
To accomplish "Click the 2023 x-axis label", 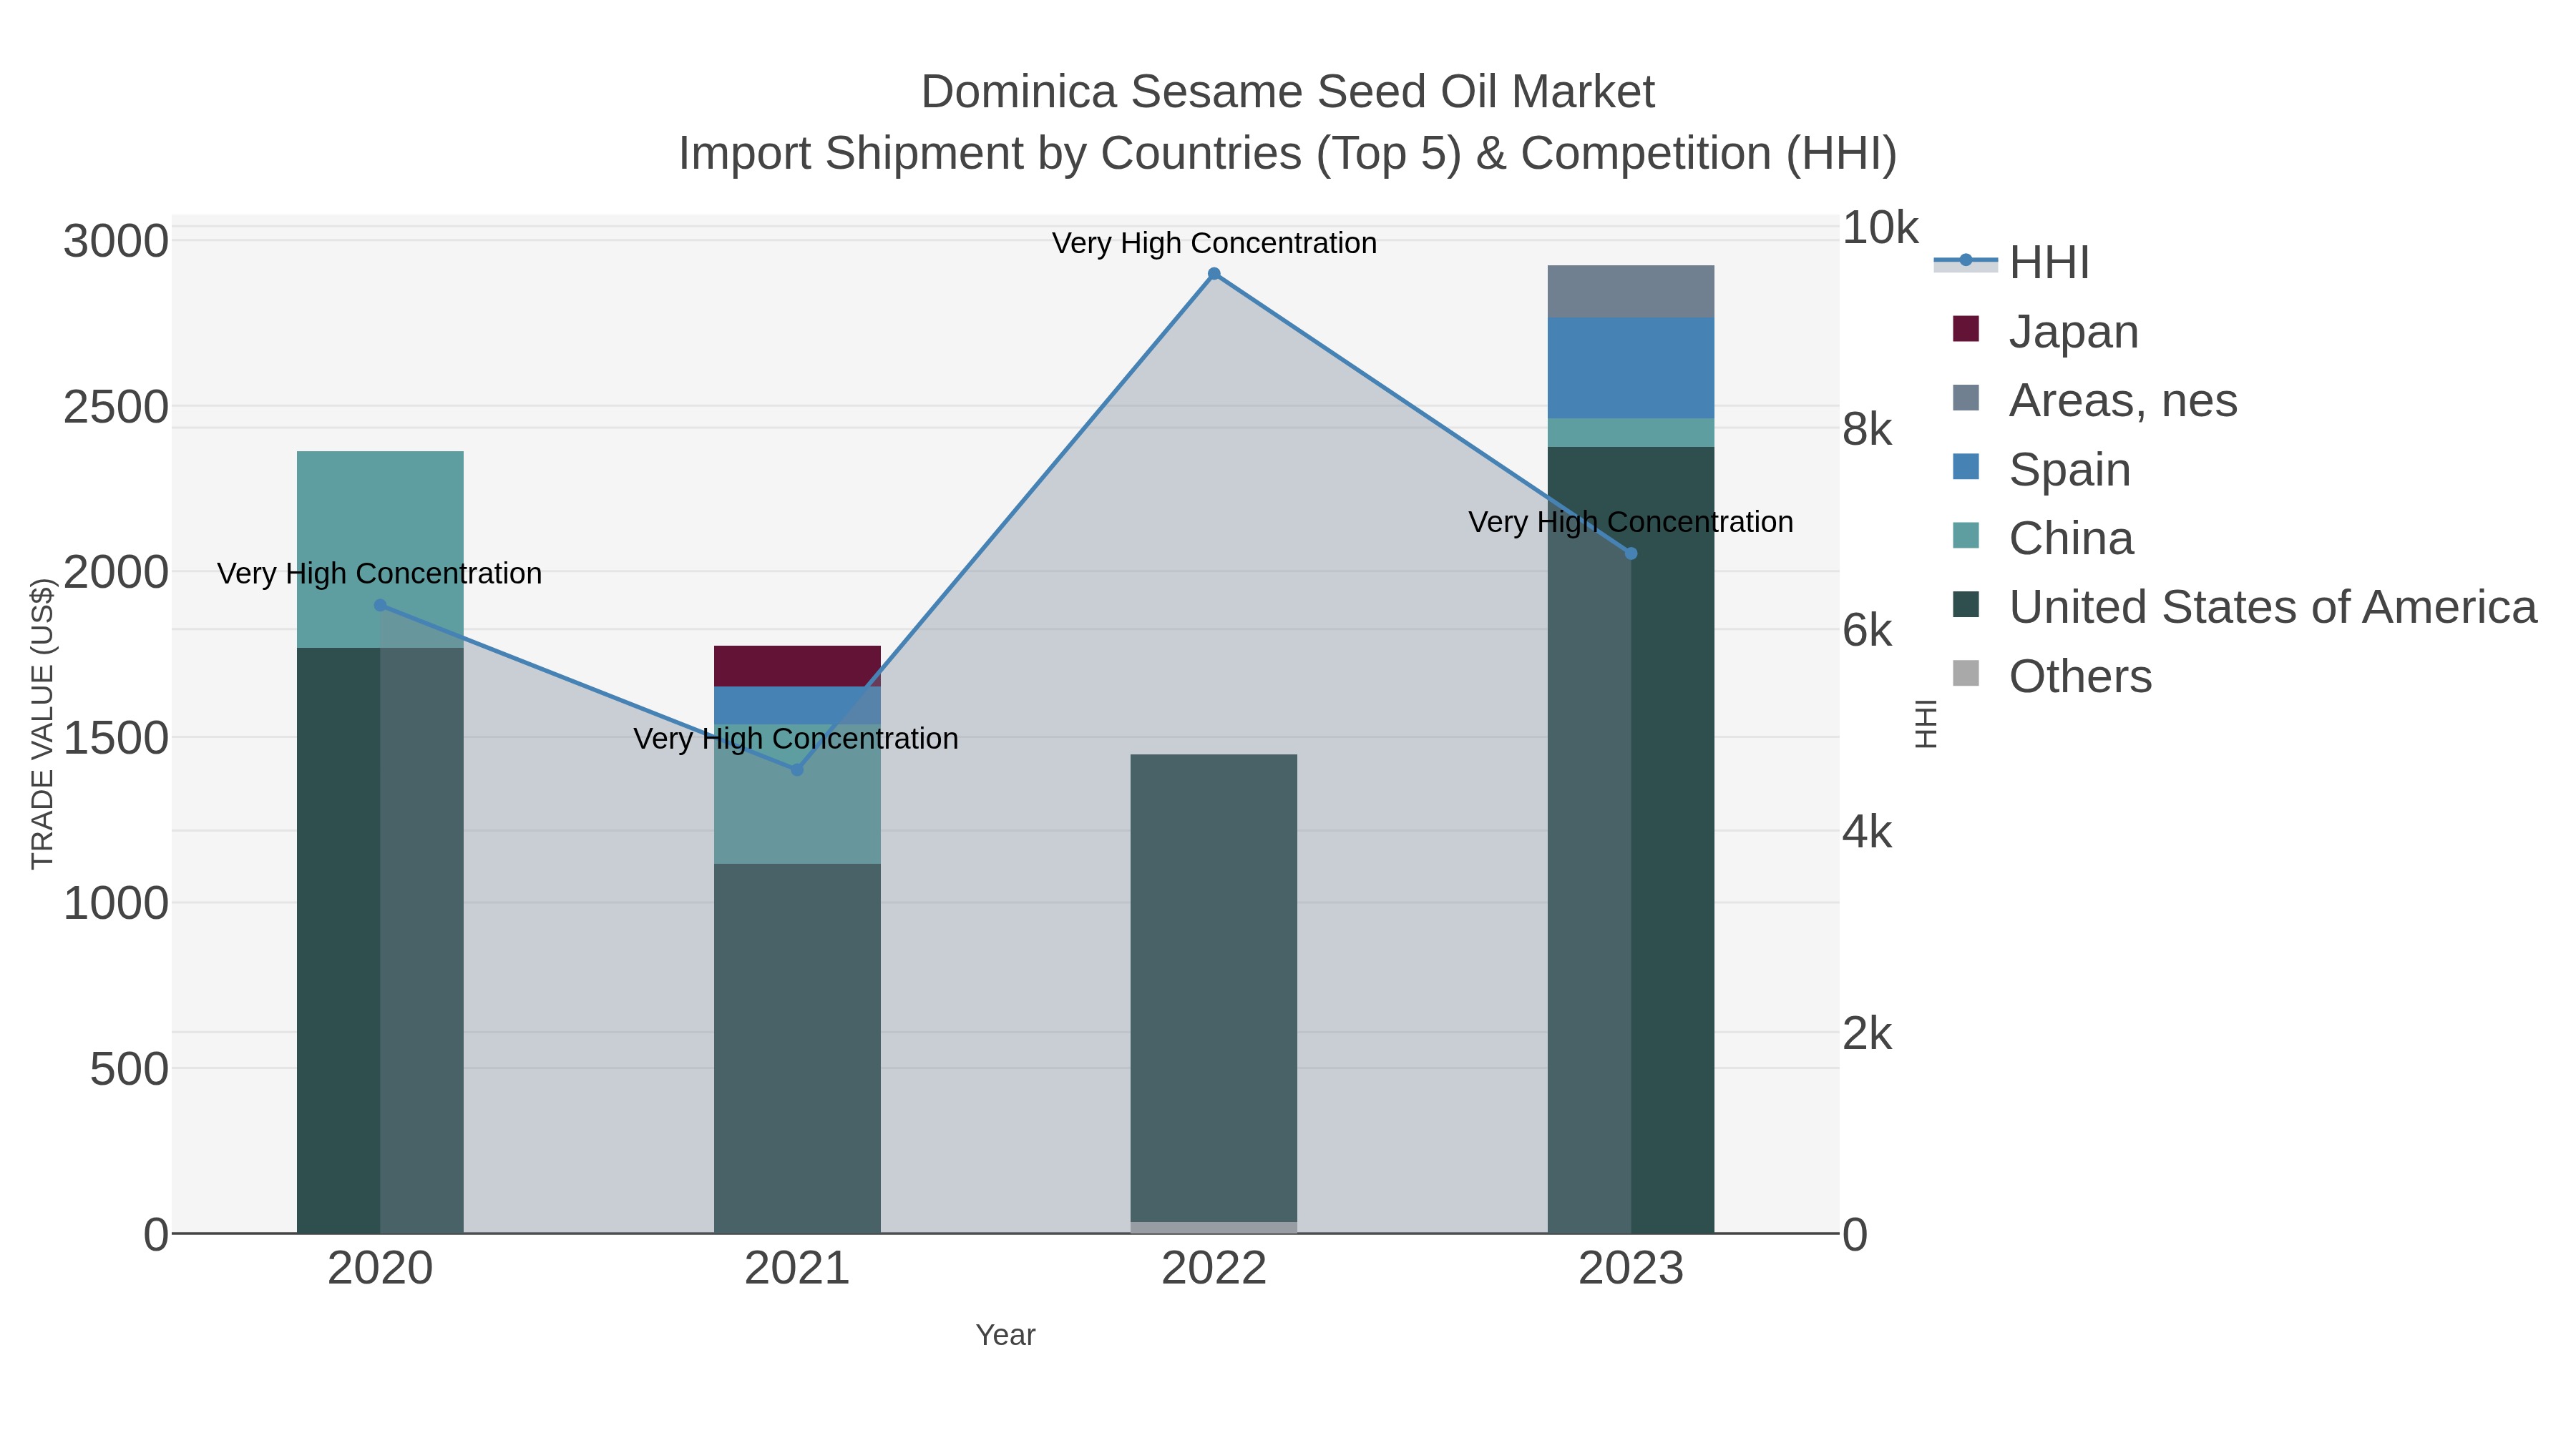I will pos(1631,1269).
